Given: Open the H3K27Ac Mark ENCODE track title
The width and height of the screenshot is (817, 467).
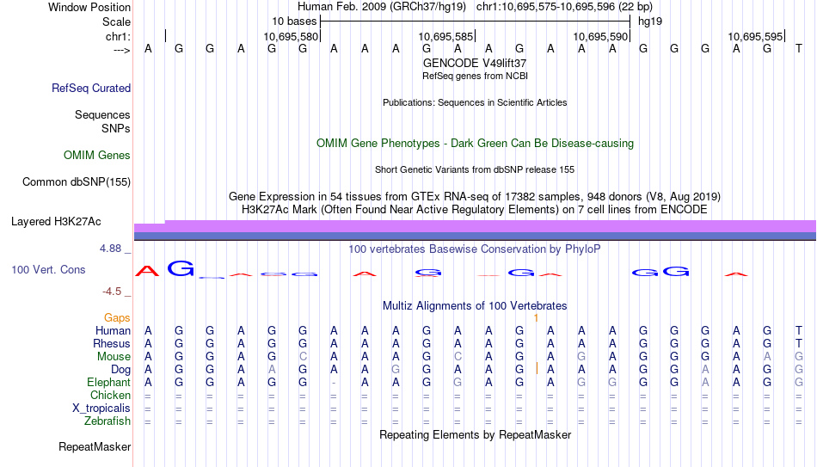Looking at the screenshot, I should coord(475,210).
